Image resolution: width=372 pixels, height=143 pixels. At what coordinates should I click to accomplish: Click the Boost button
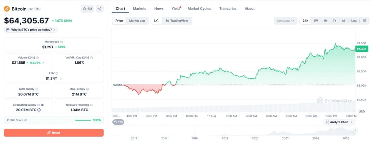click(x=54, y=133)
